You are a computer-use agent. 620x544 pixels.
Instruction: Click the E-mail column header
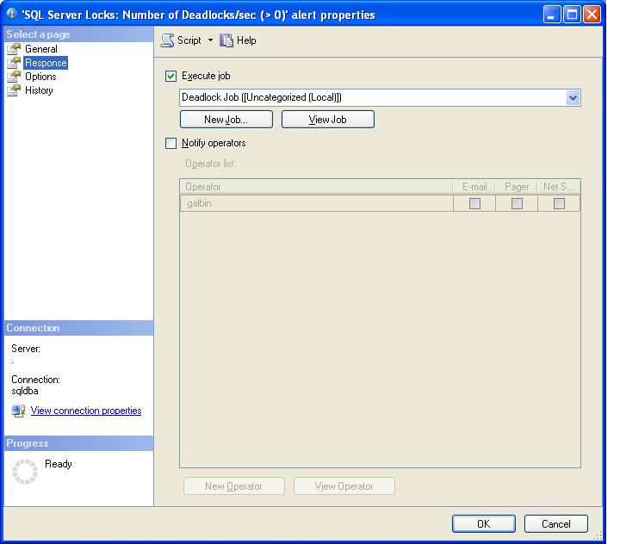(x=474, y=187)
